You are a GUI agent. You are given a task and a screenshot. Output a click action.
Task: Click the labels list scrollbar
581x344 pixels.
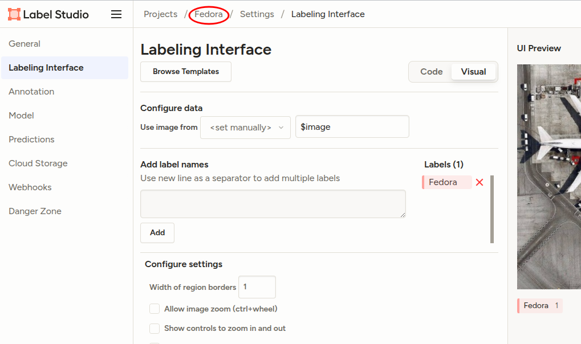pyautogui.click(x=492, y=209)
